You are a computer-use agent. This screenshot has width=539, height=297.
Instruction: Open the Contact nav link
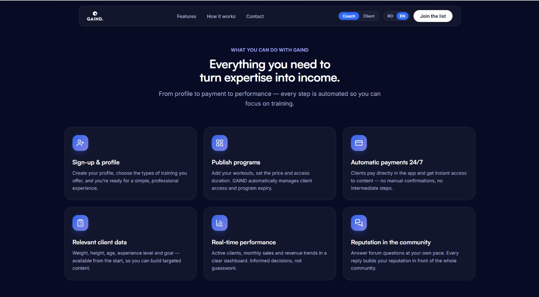[x=255, y=16]
